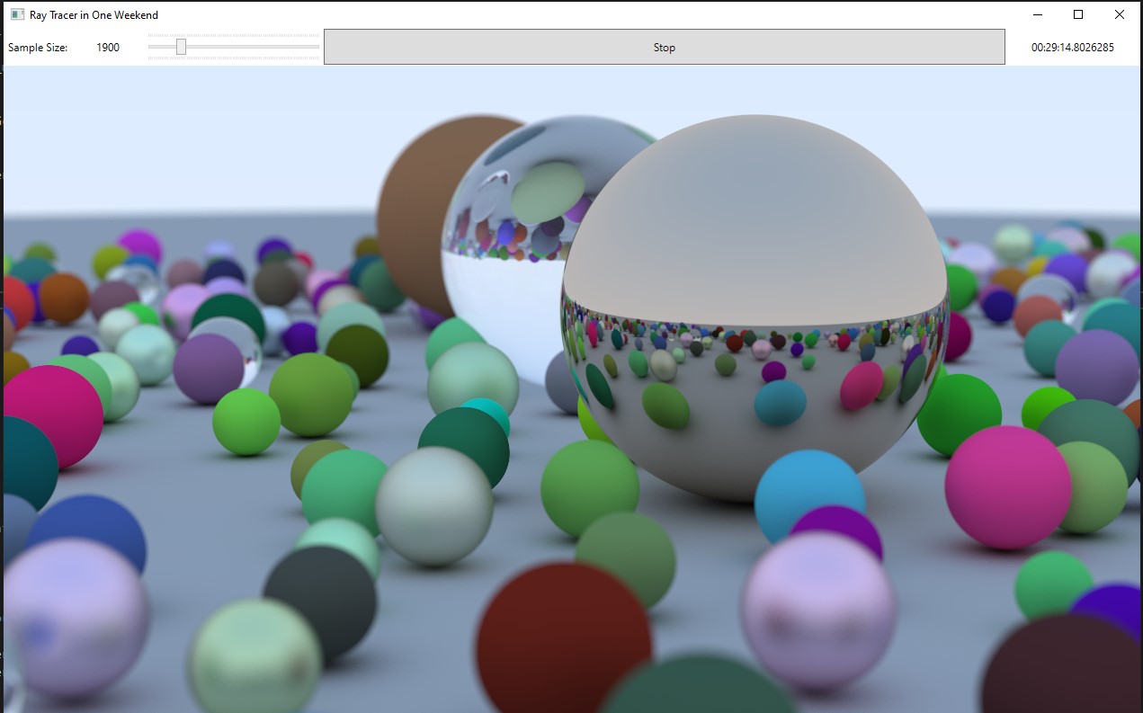
Task: Click the magenta sphere on the right side
Action: point(1007,486)
